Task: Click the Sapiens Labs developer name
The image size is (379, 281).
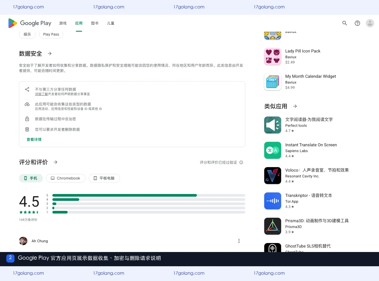Action: point(296,151)
